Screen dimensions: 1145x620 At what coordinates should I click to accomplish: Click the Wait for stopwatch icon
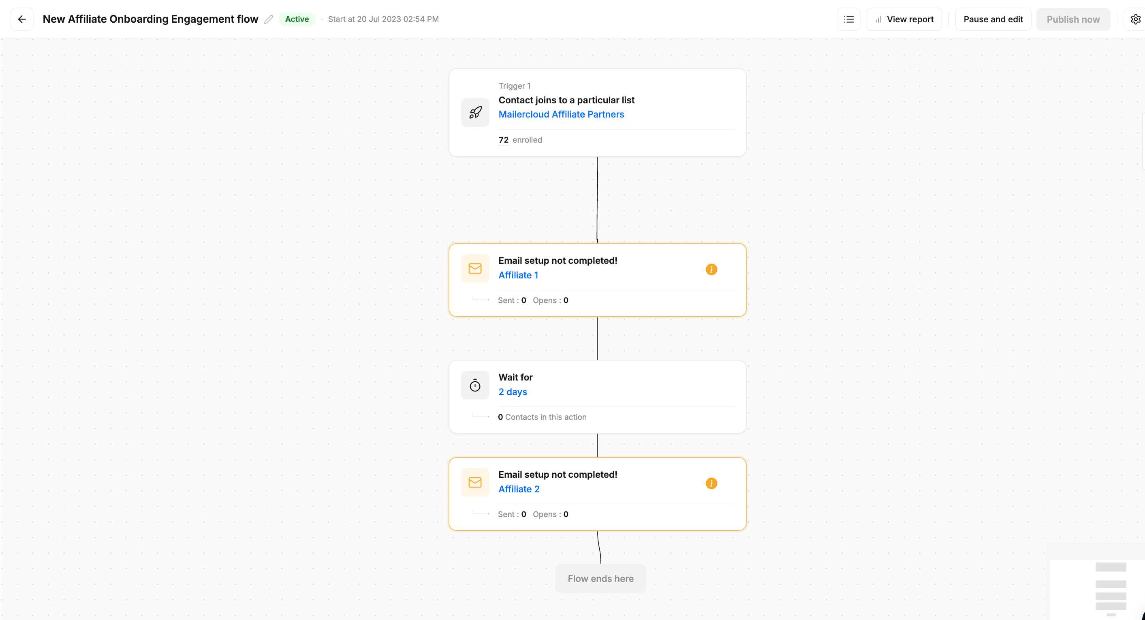pos(475,385)
